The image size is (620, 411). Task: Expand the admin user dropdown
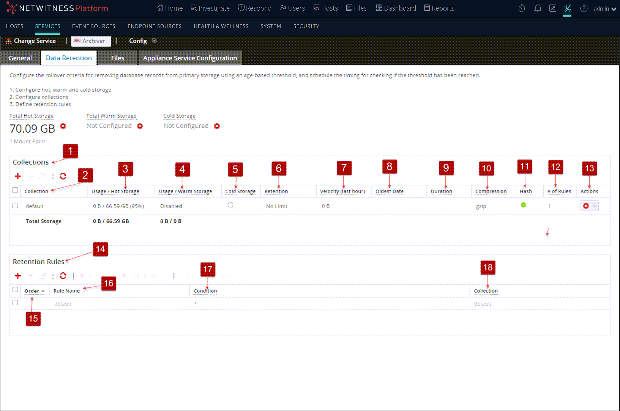[x=605, y=9]
